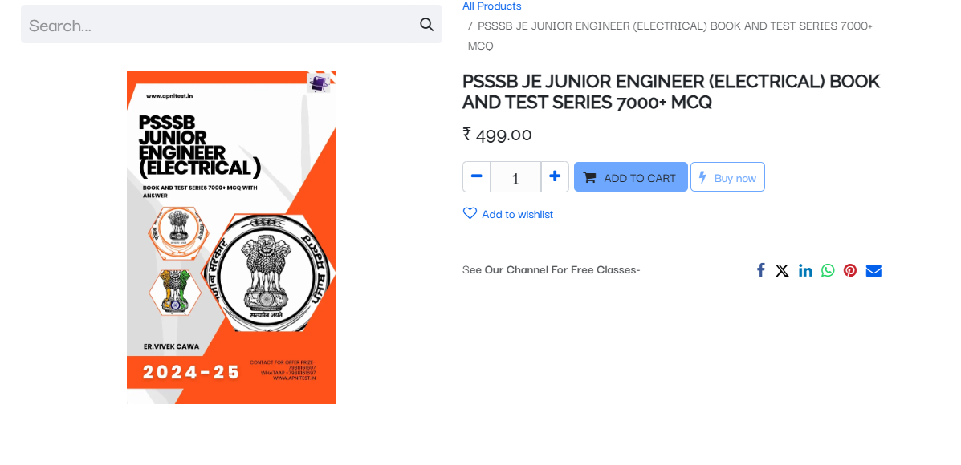Click the See Our Channel For Free Classes text
961x465 pixels.
pyautogui.click(x=551, y=270)
